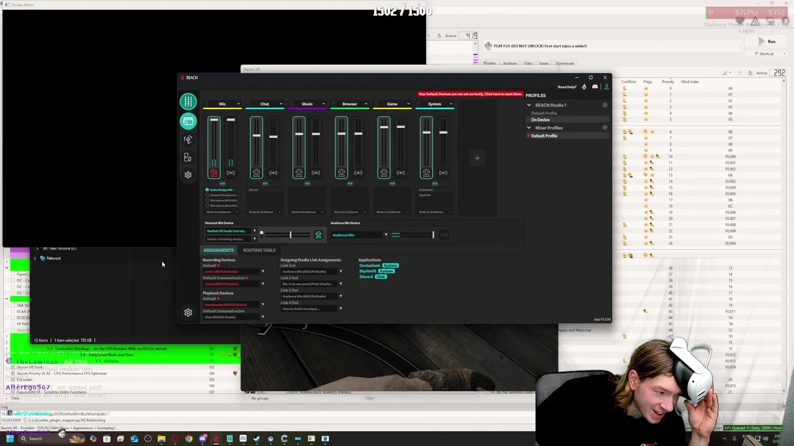The width and height of the screenshot is (794, 446).
Task: Open Archives tab in Mod Organizer window
Action: pos(510,63)
